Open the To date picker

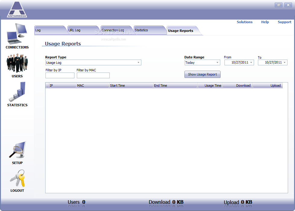tap(285, 62)
